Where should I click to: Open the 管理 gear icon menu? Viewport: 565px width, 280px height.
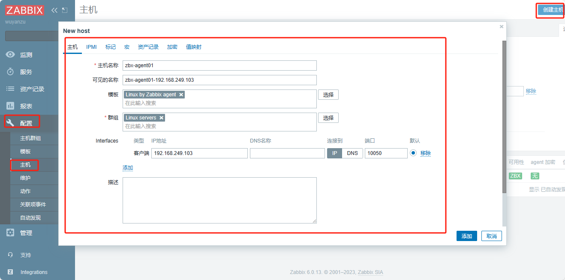click(x=10, y=233)
